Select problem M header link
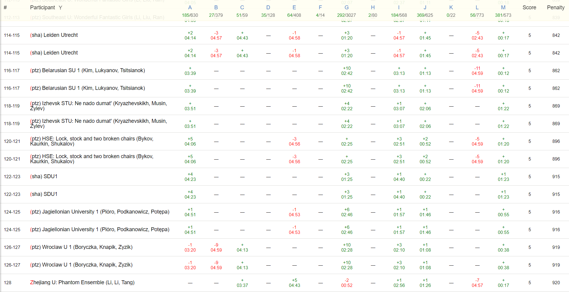The height and width of the screenshot is (292, 569). (503, 8)
